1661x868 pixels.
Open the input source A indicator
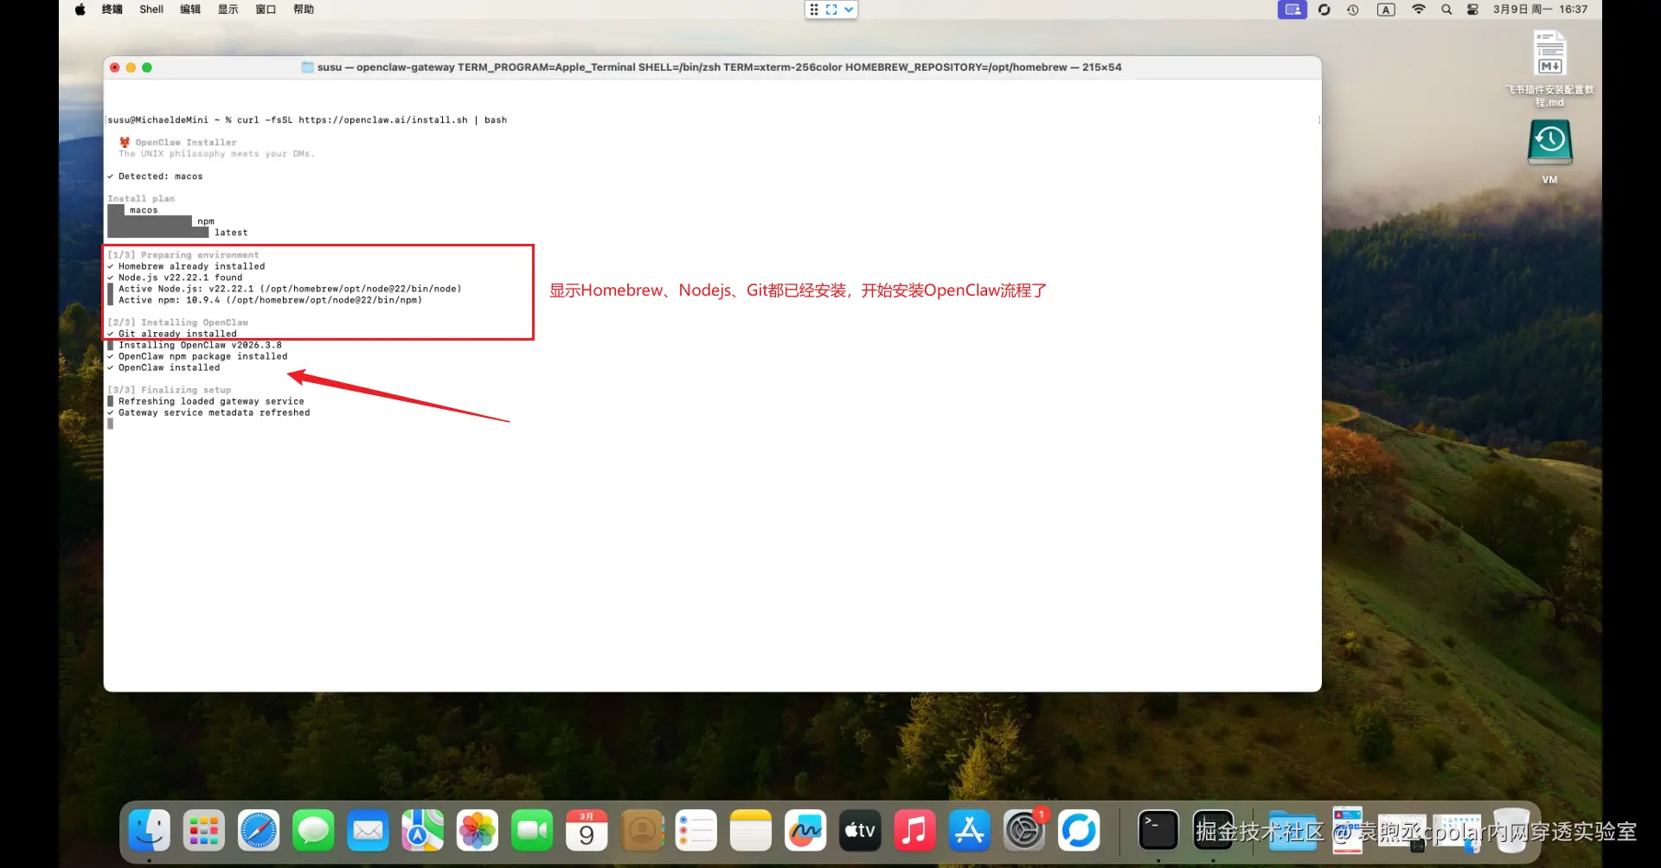click(1386, 10)
